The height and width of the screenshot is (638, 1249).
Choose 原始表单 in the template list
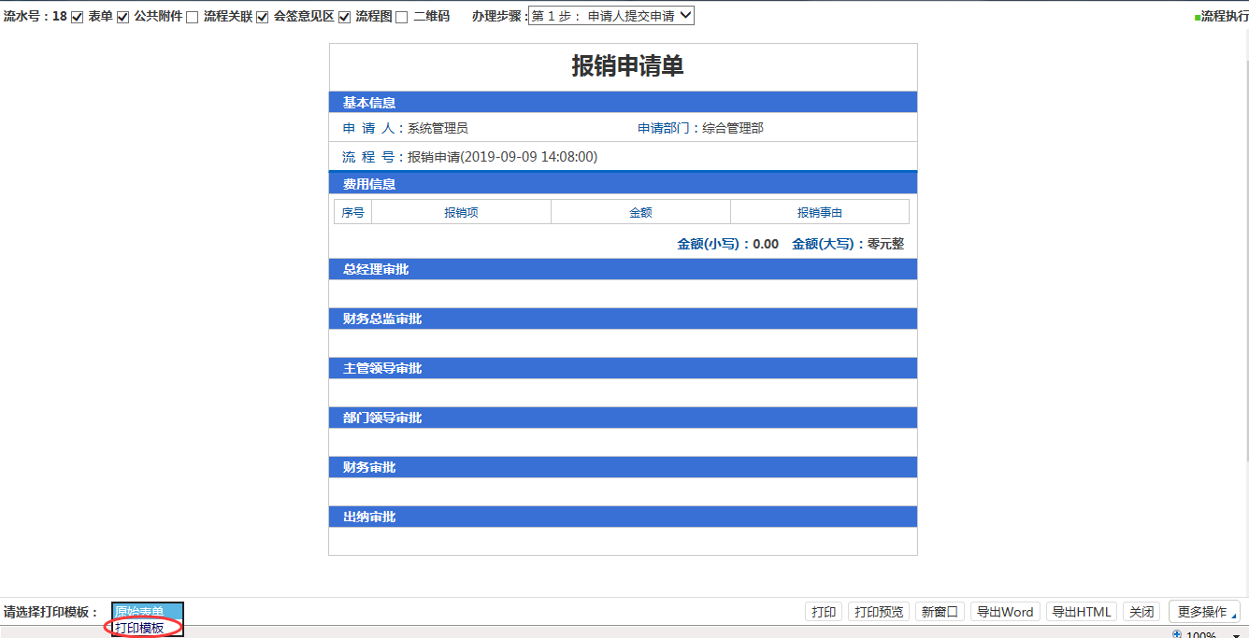[x=139, y=611]
